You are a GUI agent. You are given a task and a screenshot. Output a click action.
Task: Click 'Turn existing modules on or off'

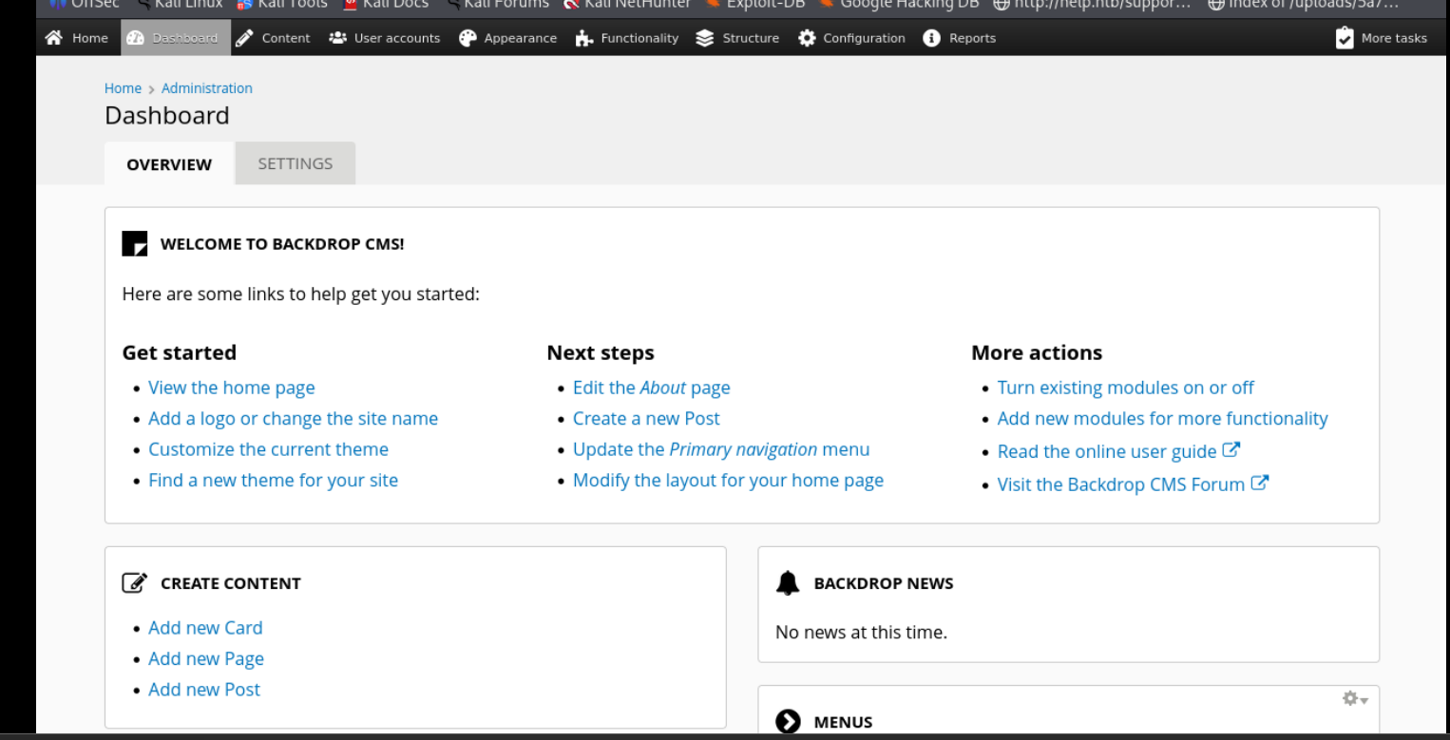pos(1125,388)
